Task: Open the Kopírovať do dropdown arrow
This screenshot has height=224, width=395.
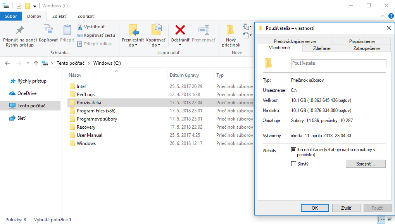Action: [159, 45]
